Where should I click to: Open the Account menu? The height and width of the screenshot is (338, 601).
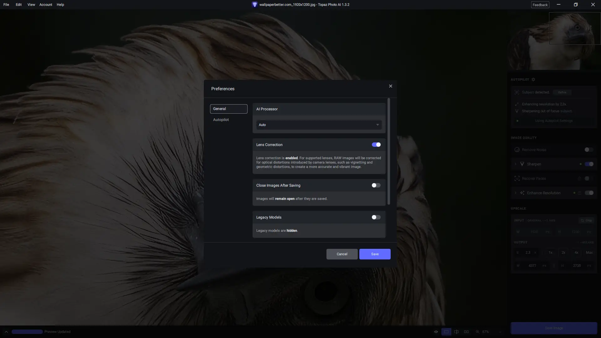[x=46, y=5]
